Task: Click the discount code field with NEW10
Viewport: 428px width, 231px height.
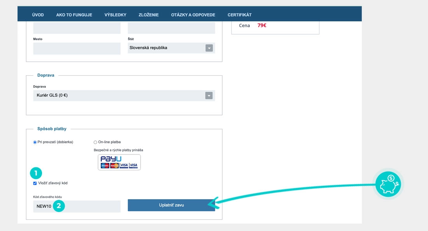Action: 77,206
